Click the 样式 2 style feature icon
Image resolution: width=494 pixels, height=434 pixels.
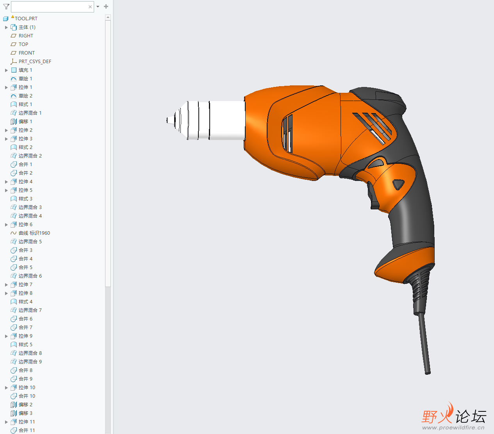[x=14, y=147]
